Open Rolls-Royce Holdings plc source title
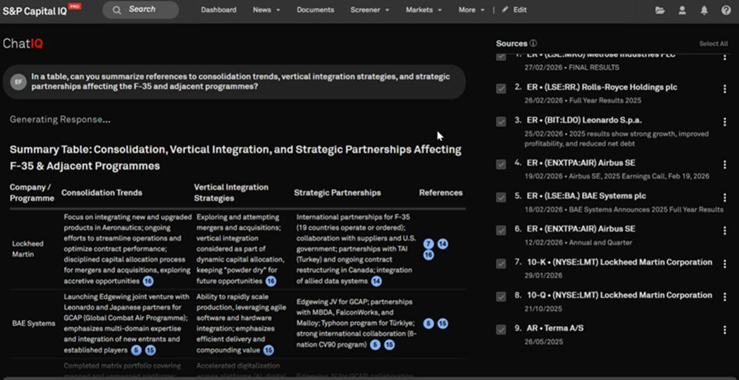This screenshot has width=739, height=380. 602,88
